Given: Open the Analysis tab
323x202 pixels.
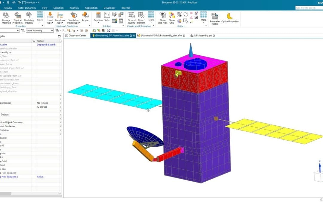Looking at the screenshot, I should (74, 8).
